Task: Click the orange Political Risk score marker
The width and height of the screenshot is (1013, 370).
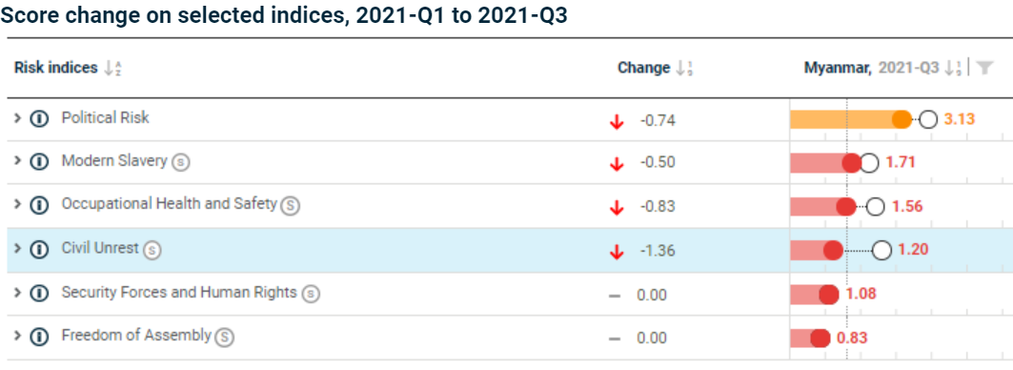Action: point(902,119)
